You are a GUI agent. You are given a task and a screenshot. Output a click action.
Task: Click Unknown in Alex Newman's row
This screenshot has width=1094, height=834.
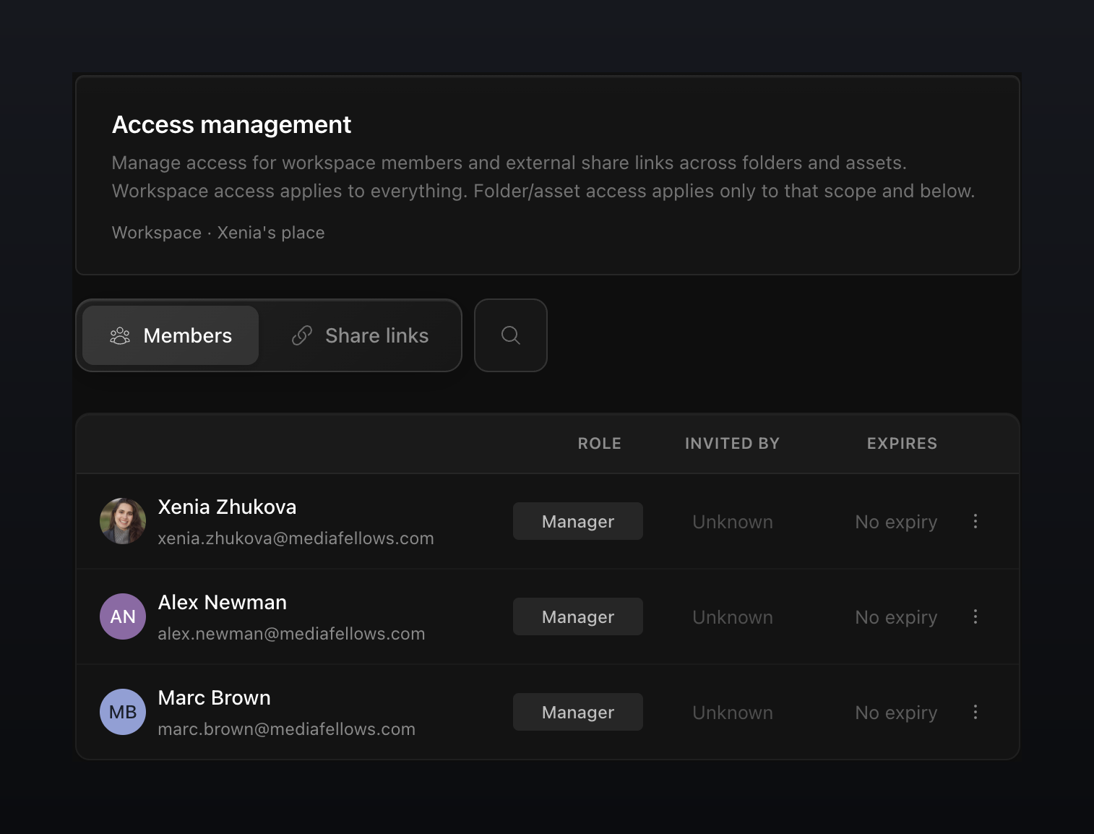click(733, 617)
